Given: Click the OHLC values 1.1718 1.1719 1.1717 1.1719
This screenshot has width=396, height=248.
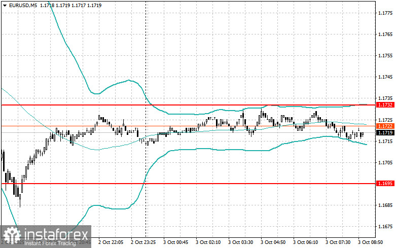Looking at the screenshot, I should (70, 5).
